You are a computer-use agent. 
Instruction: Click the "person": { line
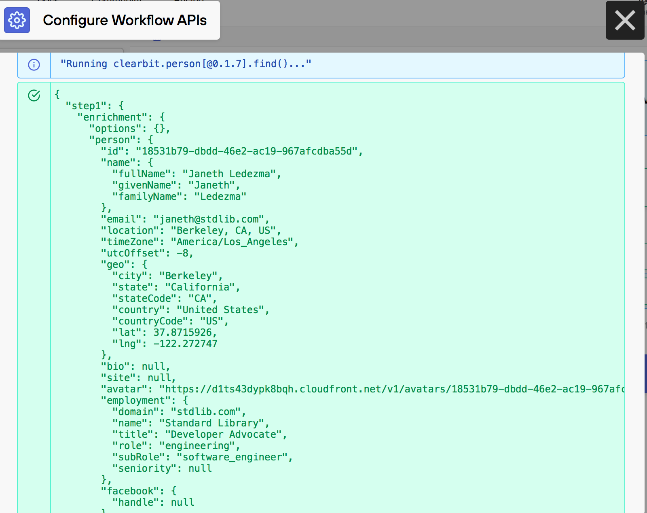tap(121, 140)
